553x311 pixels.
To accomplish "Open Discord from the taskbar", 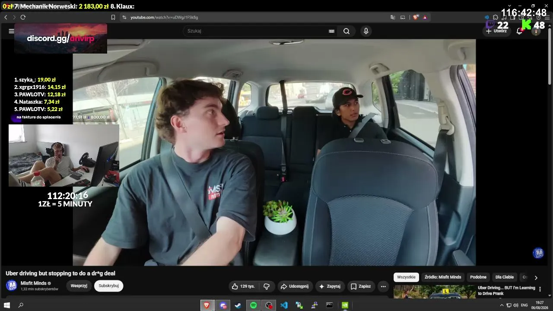I will (223, 305).
